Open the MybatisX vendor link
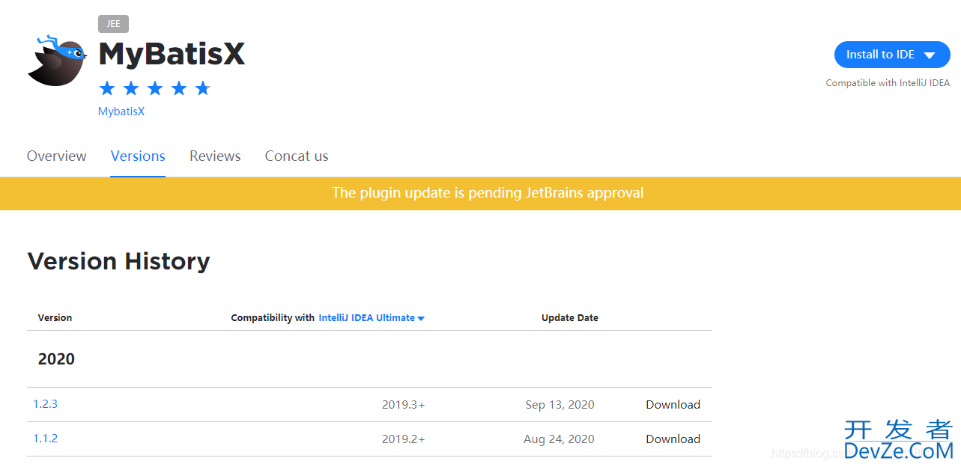This screenshot has width=961, height=467. pos(121,112)
